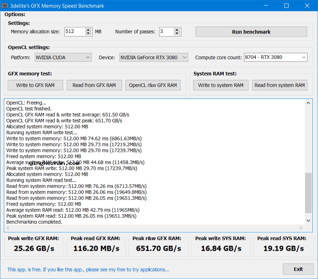Increase memory allocation size with up arrow
Screen dimensions: 318x279
[88, 30]
